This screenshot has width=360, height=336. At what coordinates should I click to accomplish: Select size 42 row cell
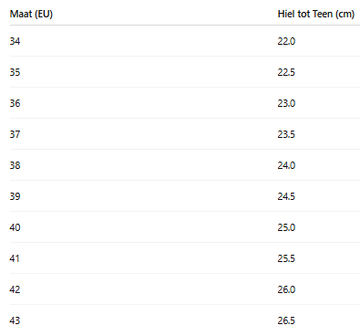coord(15,289)
